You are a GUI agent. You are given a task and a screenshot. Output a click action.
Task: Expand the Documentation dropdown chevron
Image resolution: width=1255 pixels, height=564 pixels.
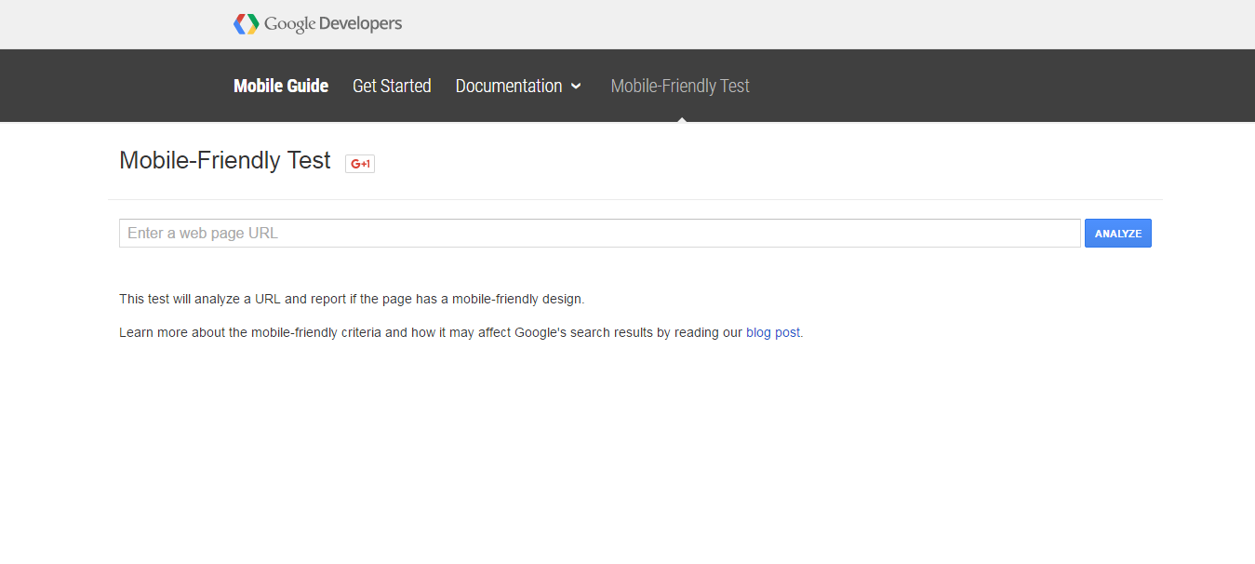click(576, 87)
